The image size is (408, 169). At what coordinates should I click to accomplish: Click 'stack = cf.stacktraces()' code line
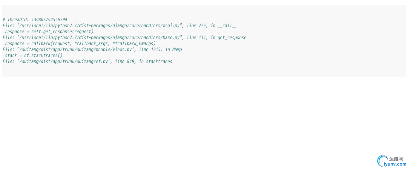click(x=34, y=56)
